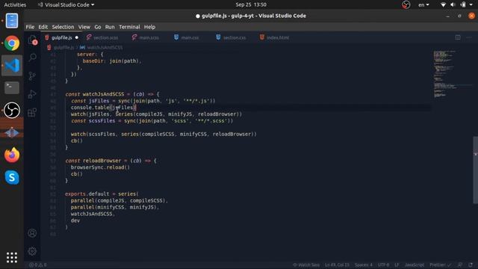The height and width of the screenshot is (269, 478).
Task: Open the clock calendar Sep 25 13:50
Action: click(x=251, y=5)
